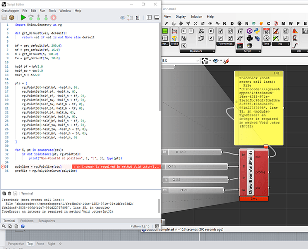Run the script with green play button
Viewport: 308px width, 249px height.
23,17
